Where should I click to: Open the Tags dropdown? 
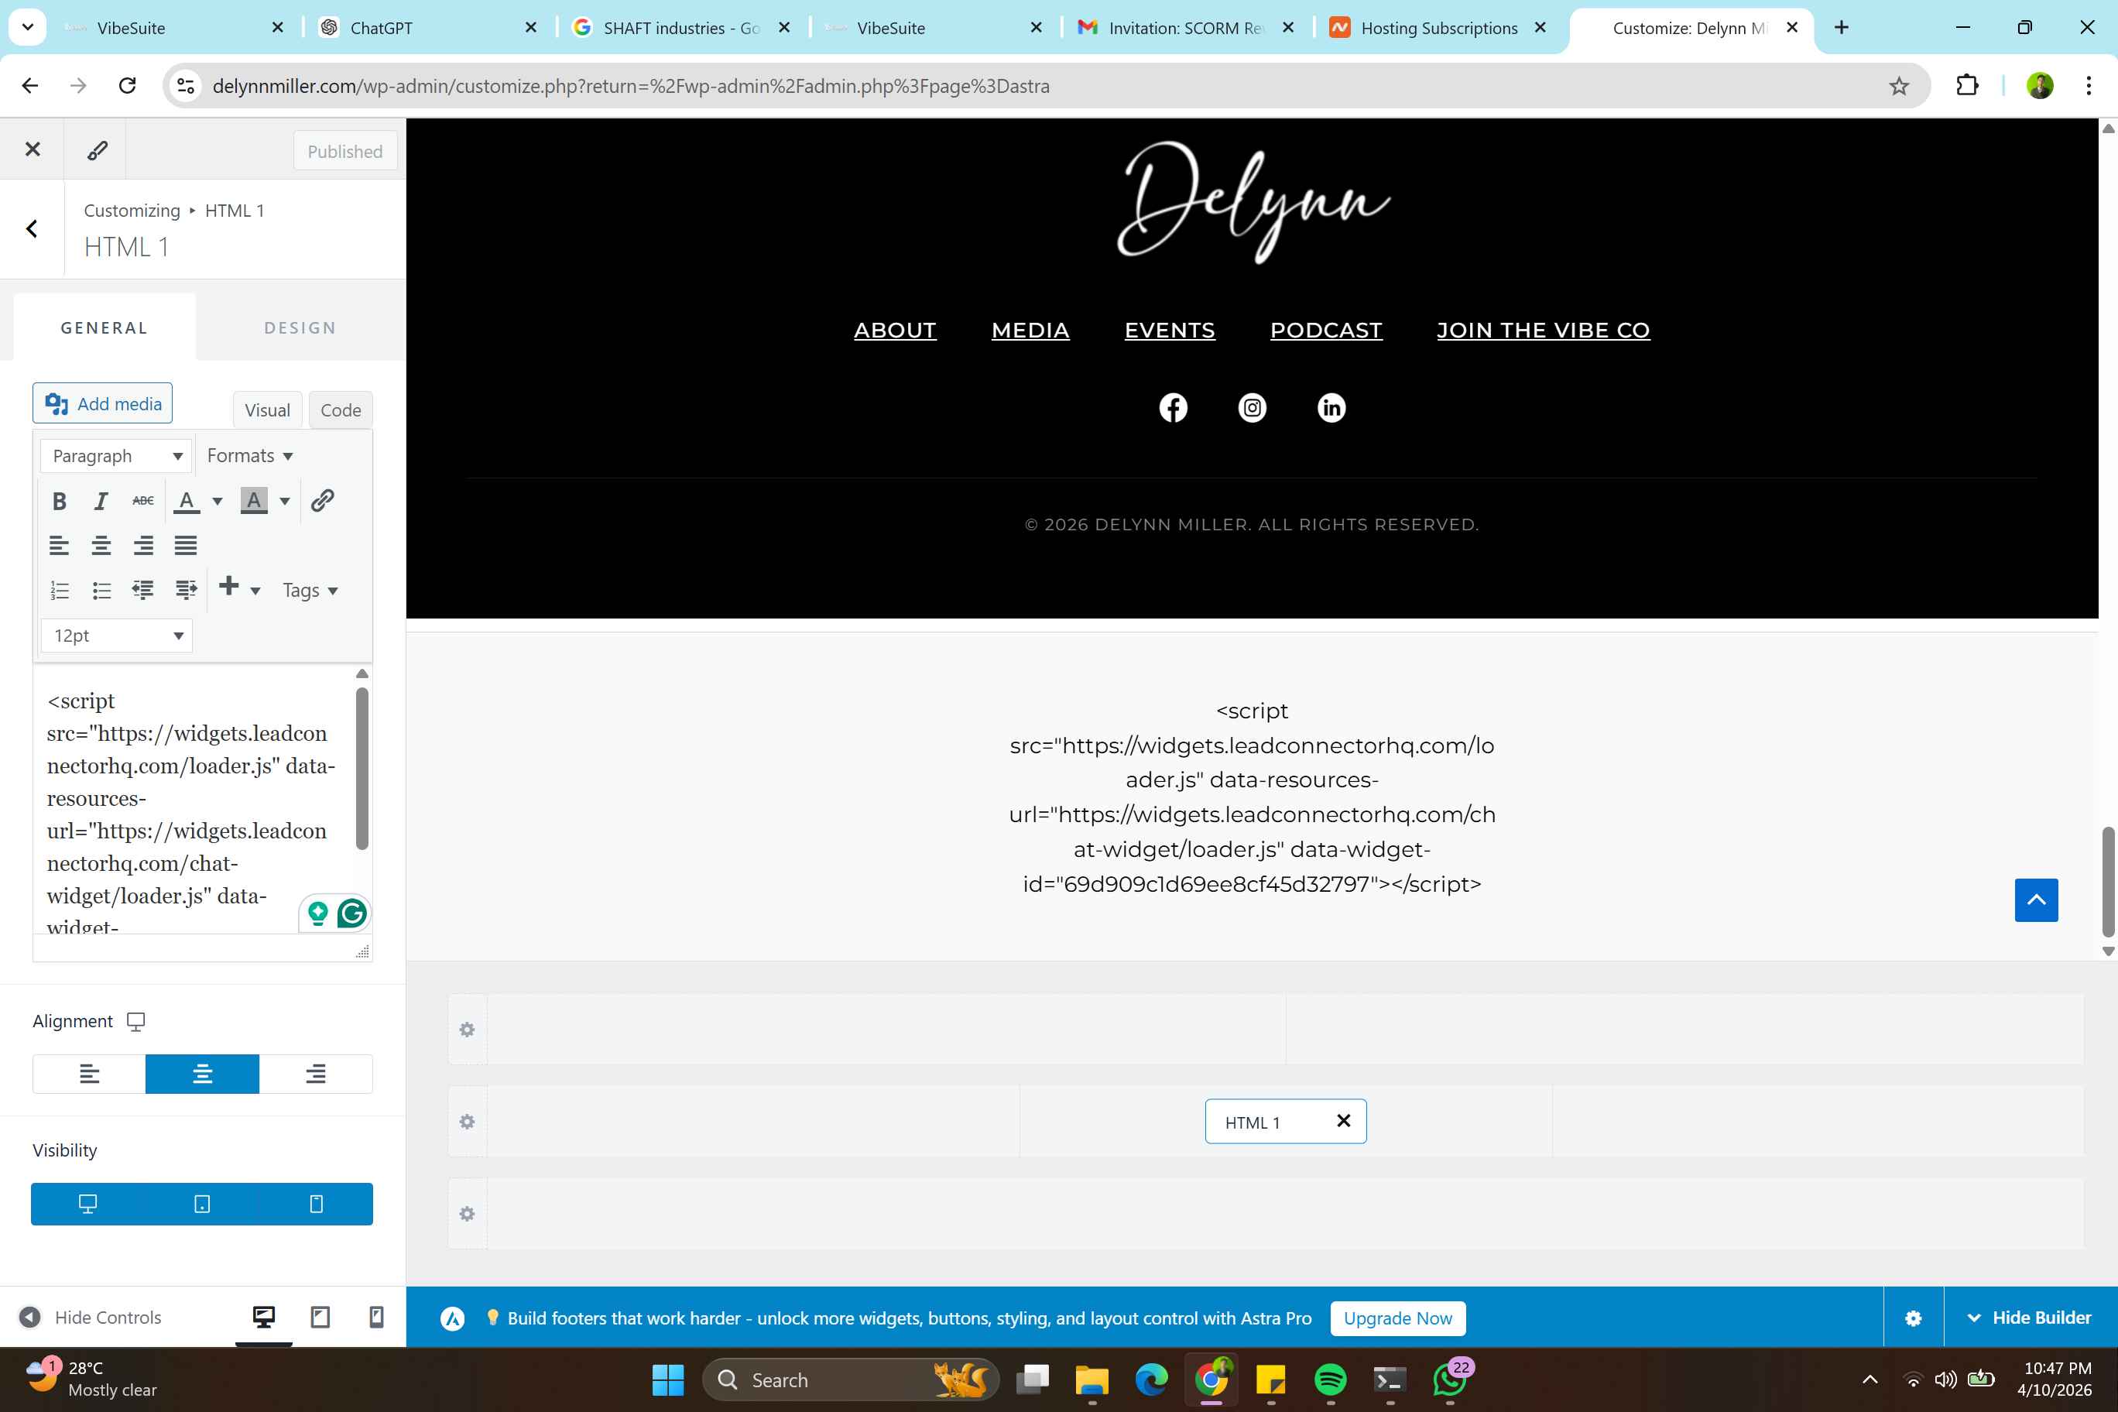310,590
